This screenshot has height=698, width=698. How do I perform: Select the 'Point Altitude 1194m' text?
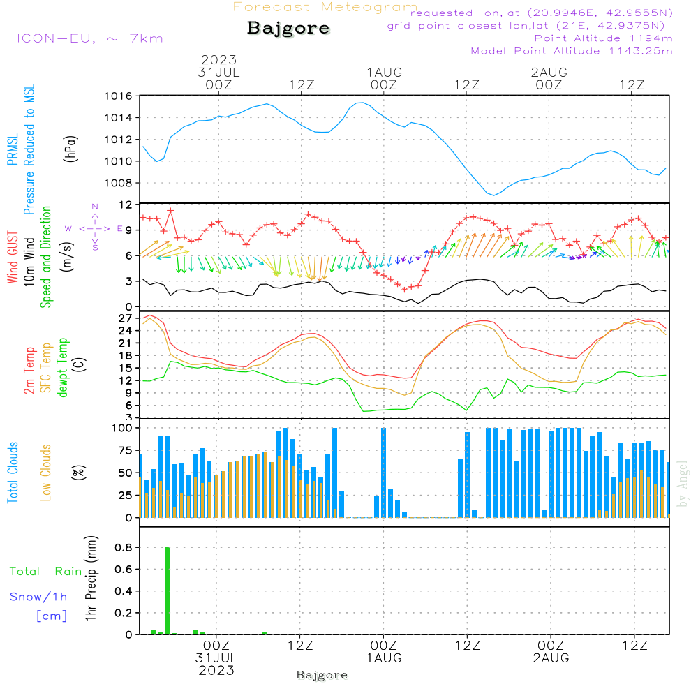pyautogui.click(x=604, y=38)
